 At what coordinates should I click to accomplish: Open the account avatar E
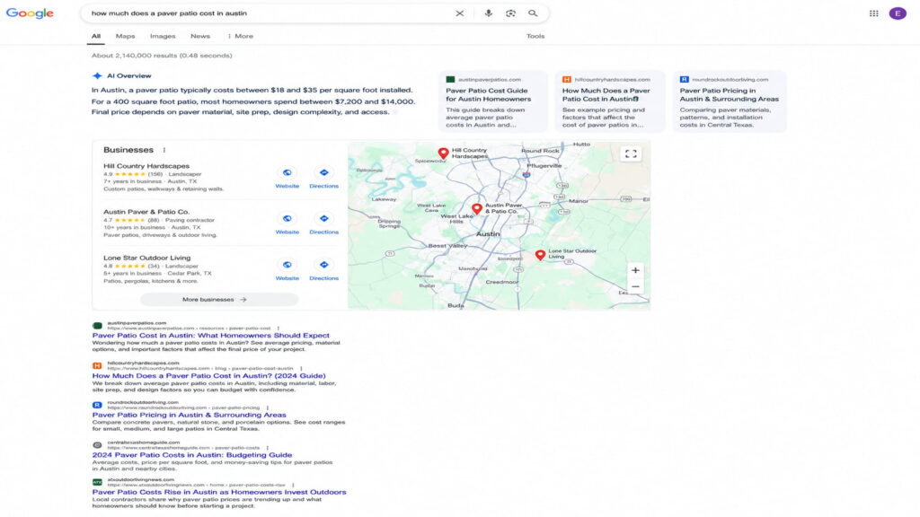pos(898,13)
